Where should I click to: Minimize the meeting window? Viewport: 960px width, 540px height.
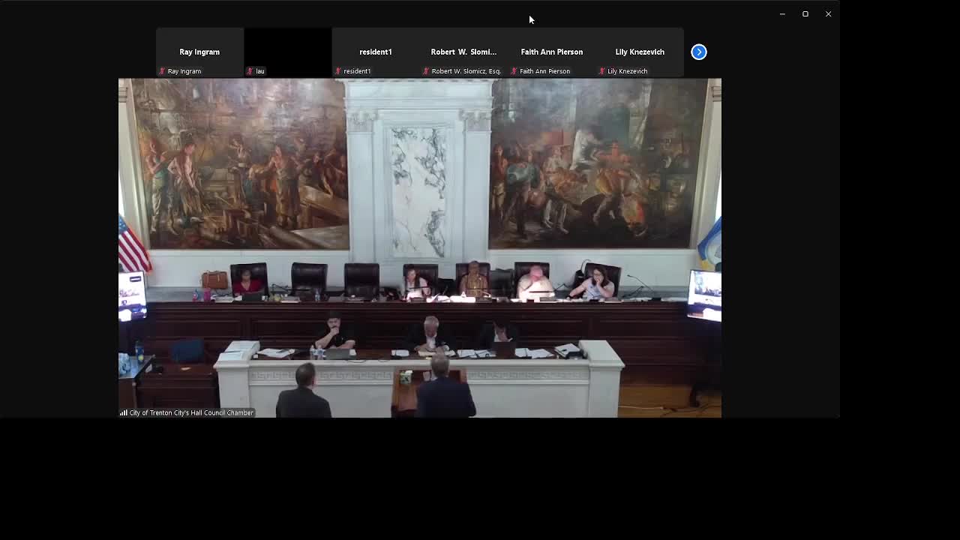point(782,14)
